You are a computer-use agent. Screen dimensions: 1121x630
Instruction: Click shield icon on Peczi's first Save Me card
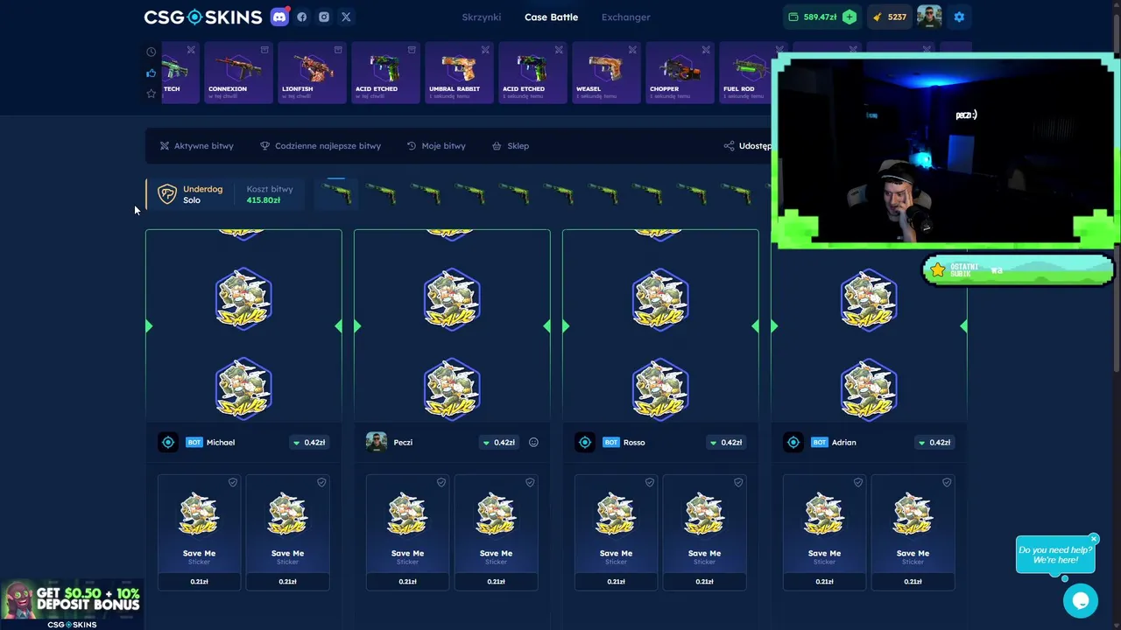(x=441, y=482)
